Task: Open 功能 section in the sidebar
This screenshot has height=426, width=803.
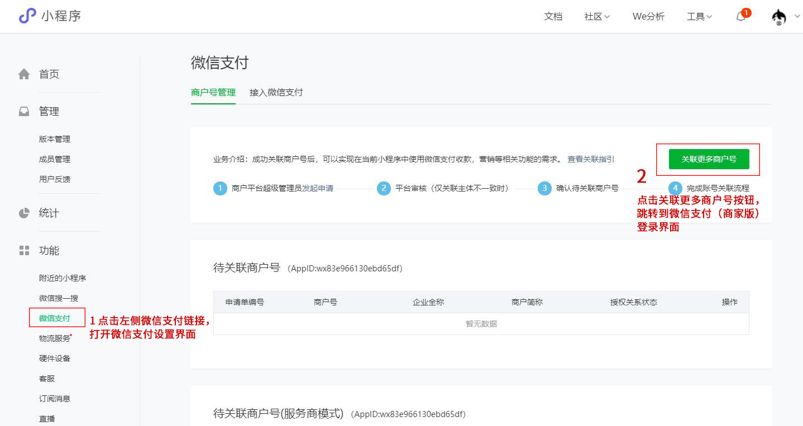Action: 49,250
